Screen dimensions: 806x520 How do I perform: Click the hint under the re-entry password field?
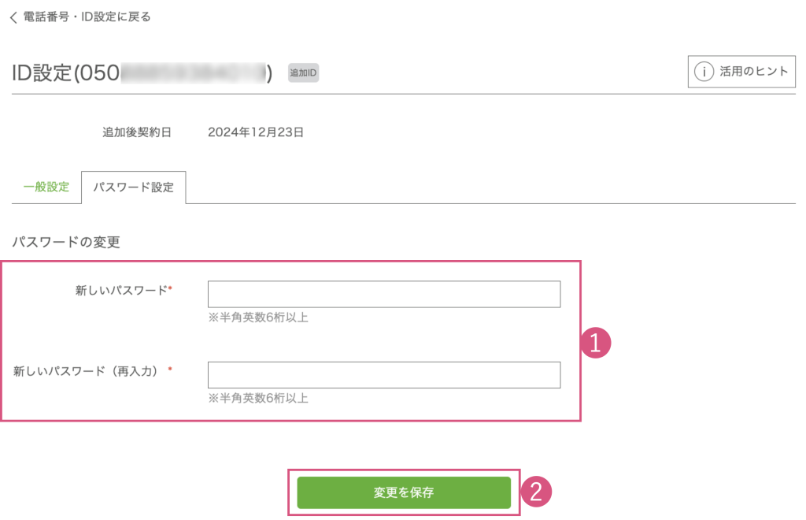pyautogui.click(x=257, y=399)
